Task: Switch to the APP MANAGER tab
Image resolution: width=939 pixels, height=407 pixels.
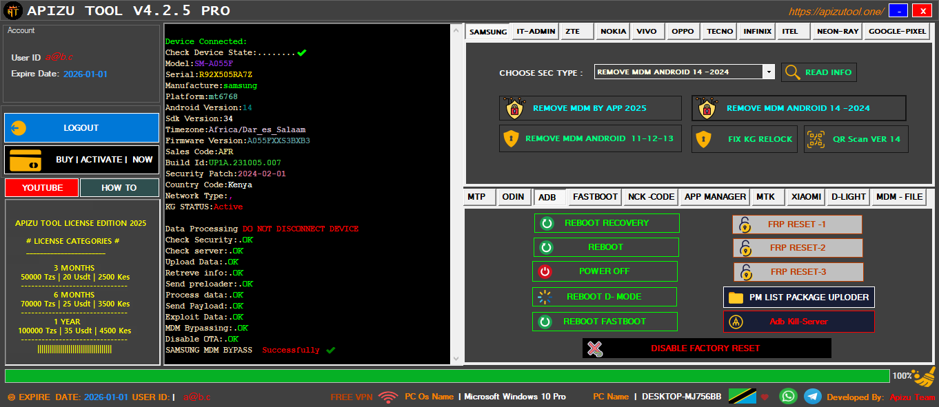Action: pyautogui.click(x=715, y=197)
